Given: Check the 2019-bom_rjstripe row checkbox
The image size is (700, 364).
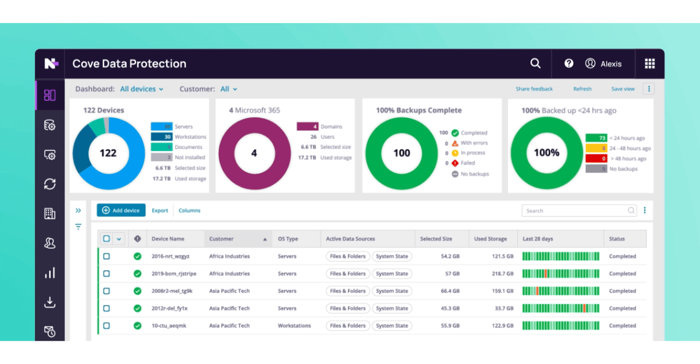Looking at the screenshot, I should 106,274.
